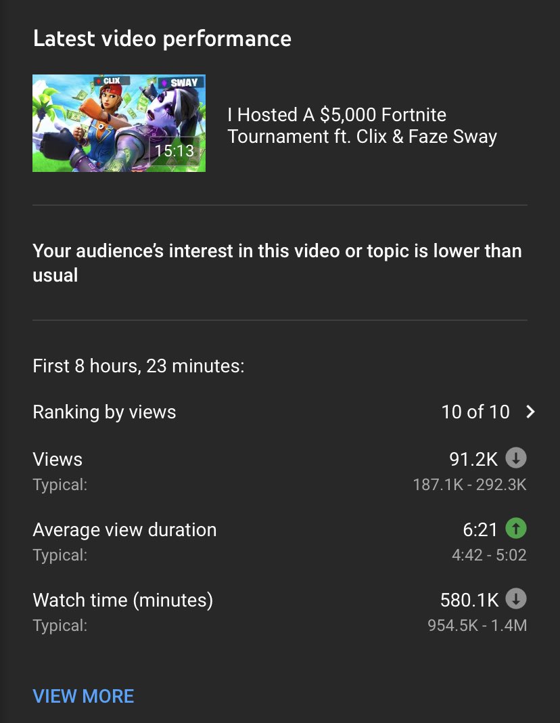Click the gray down arrow beside 91.2K views
This screenshot has width=560, height=723.
[x=516, y=459]
